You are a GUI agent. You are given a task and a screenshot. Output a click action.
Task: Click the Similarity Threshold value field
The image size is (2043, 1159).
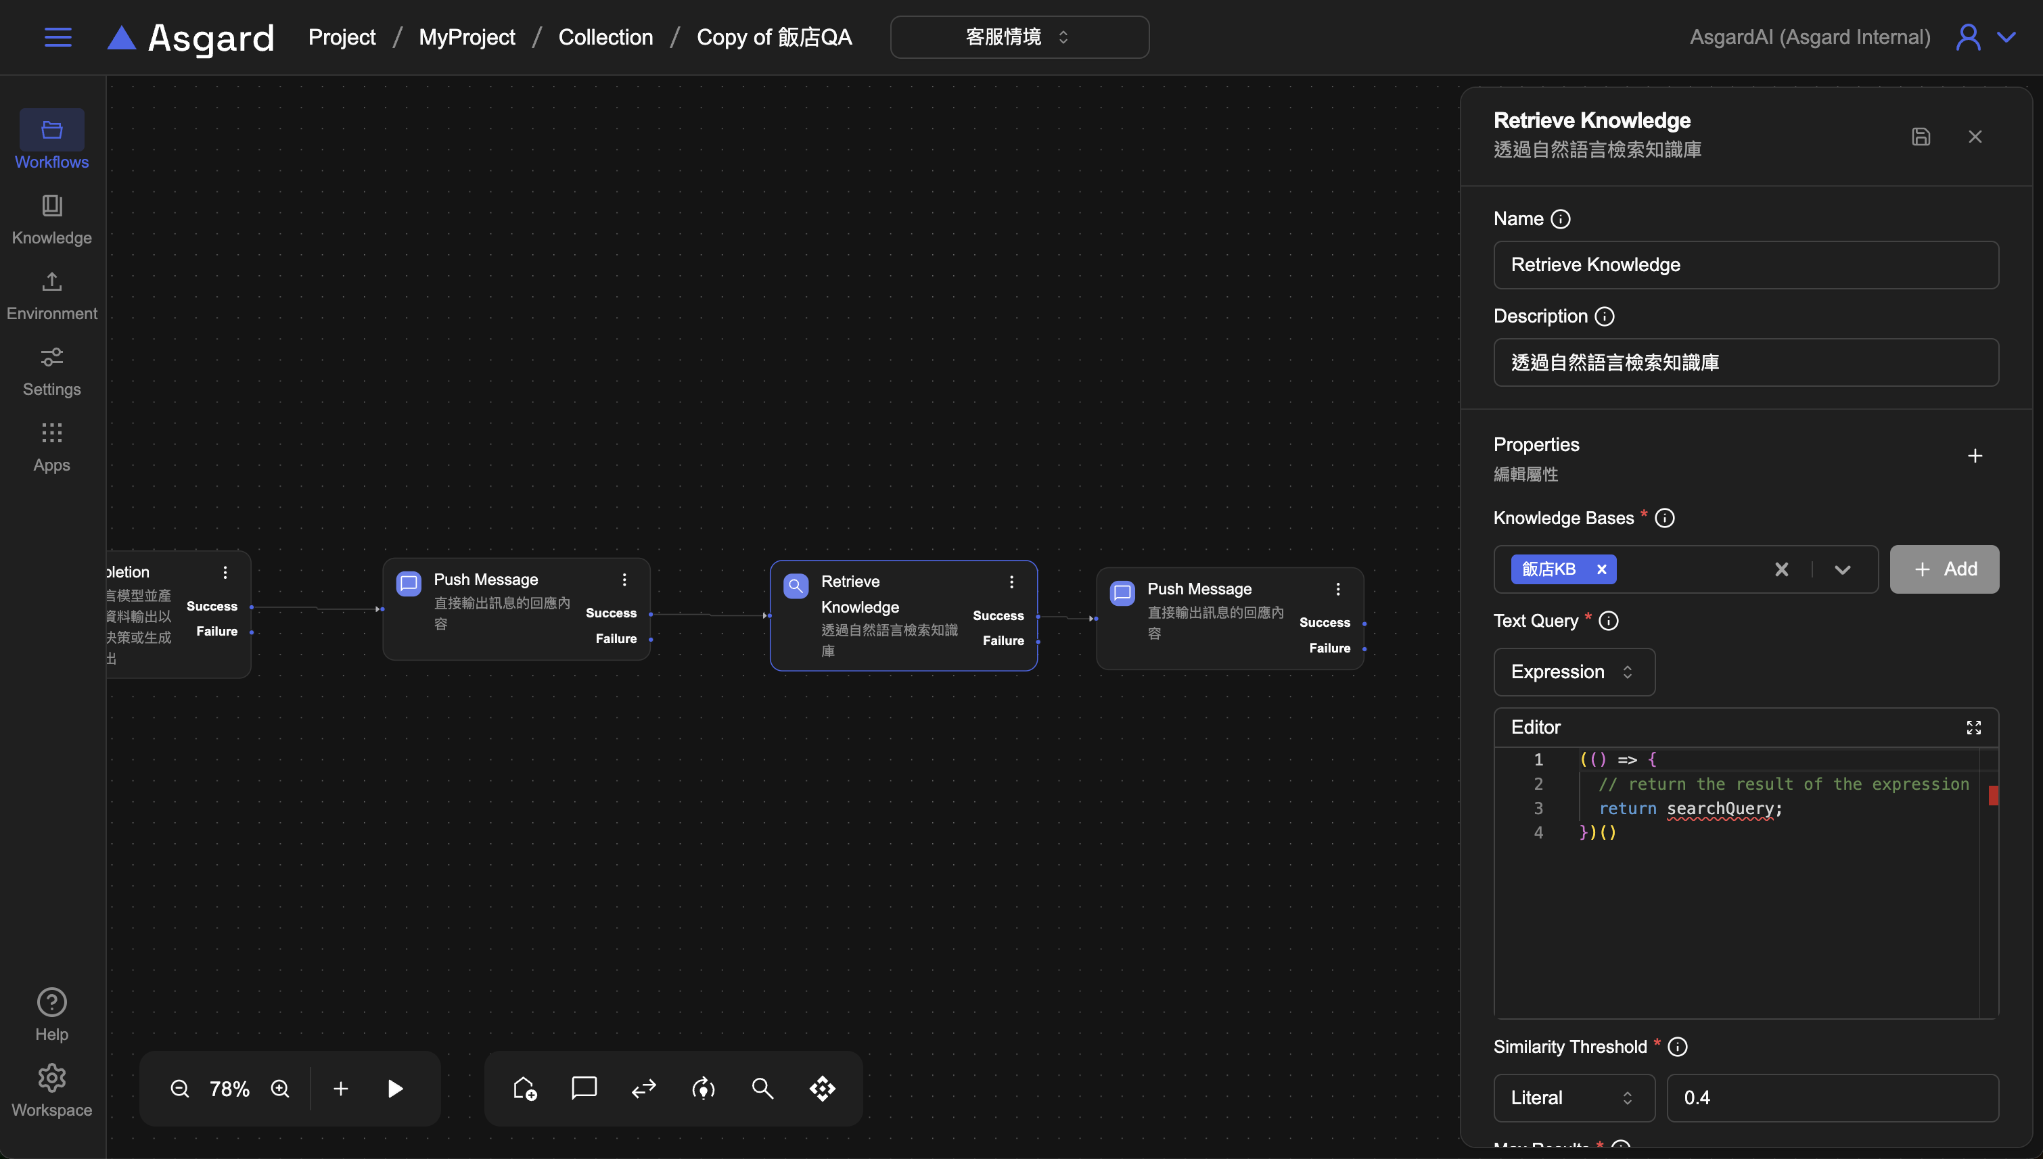(1831, 1097)
